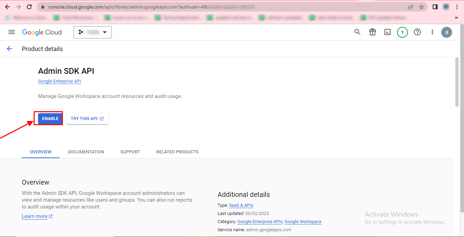Image resolution: width=464 pixels, height=237 pixels.
Task: Click the free trial gift icon
Action: tap(373, 32)
